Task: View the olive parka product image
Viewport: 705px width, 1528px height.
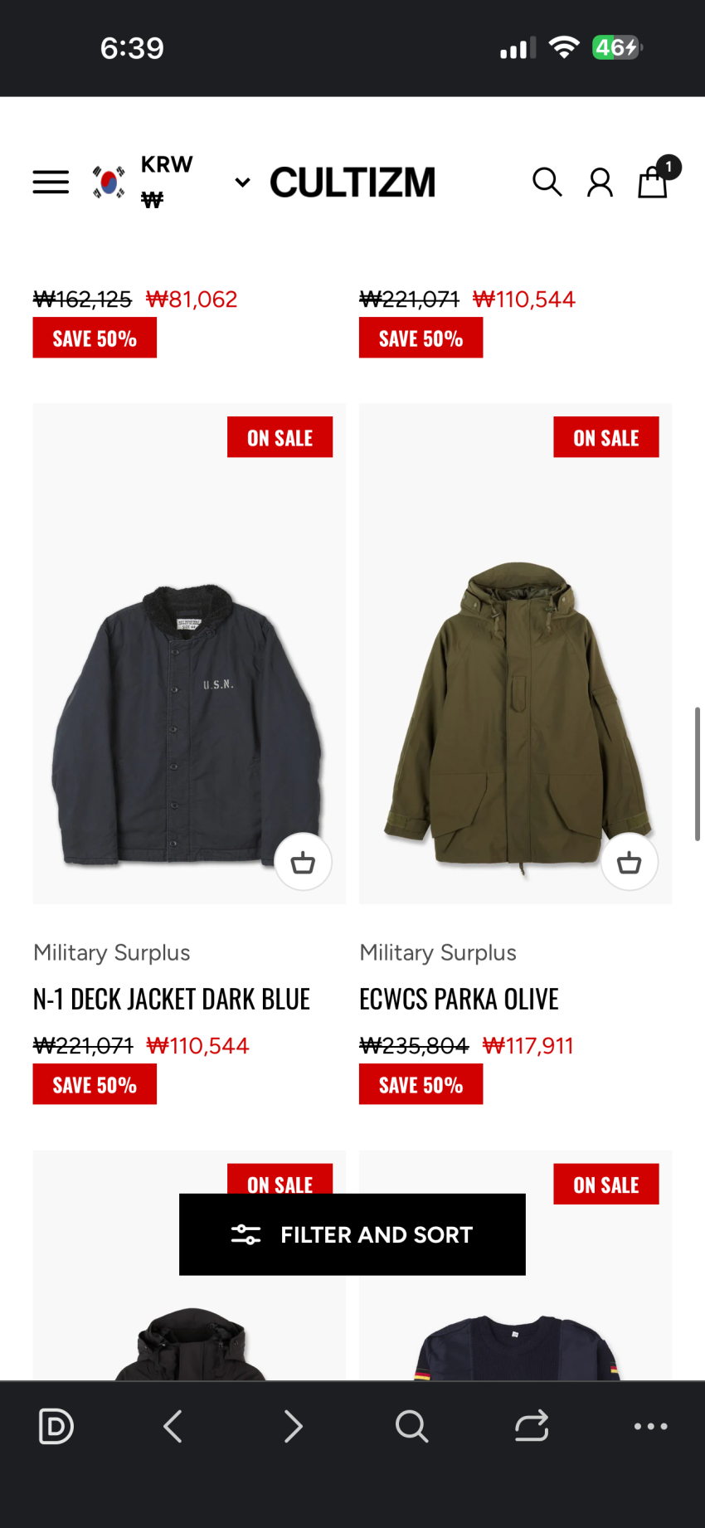Action: (515, 654)
